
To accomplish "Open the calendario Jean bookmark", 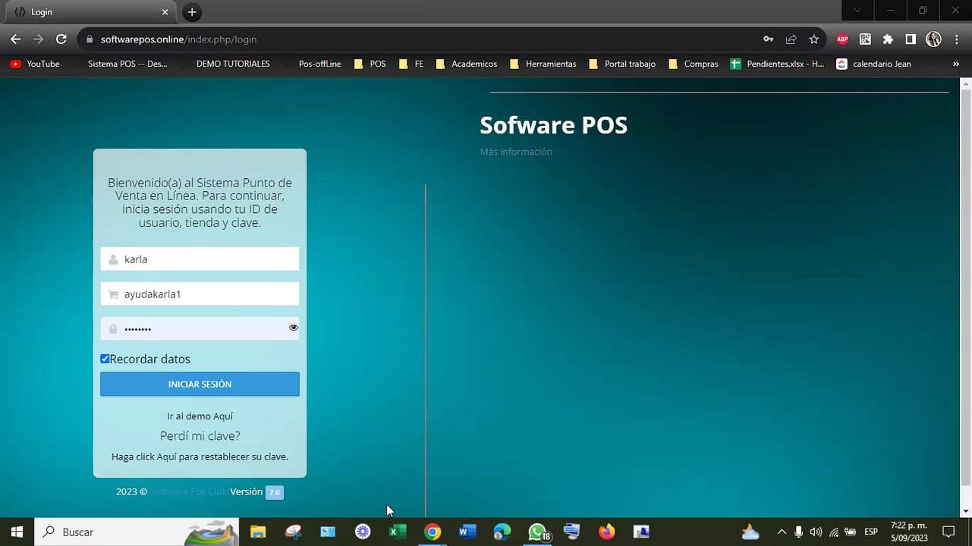I will [873, 64].
